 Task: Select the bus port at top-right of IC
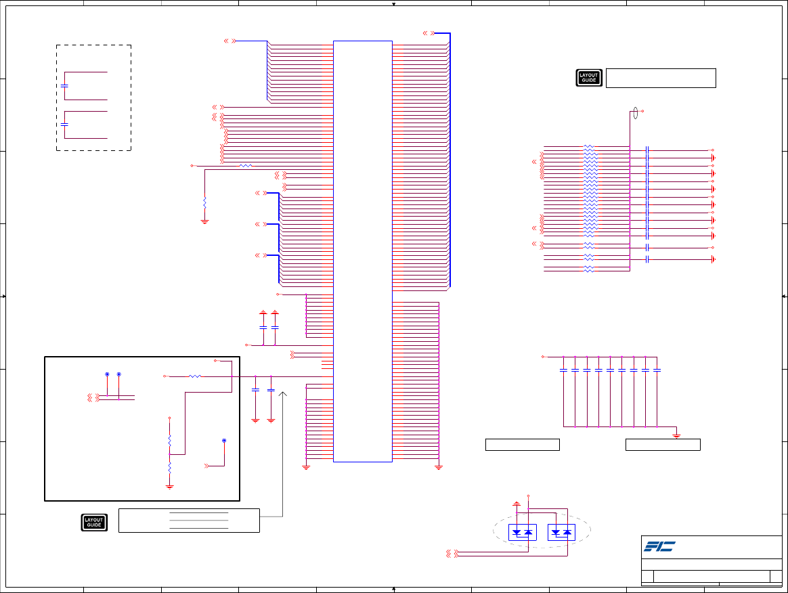click(x=429, y=33)
